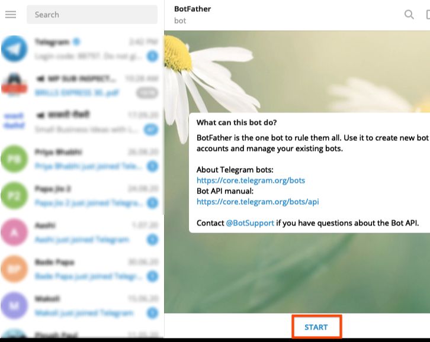
Task: Open chat with green P2 avatar
Action: point(82,196)
